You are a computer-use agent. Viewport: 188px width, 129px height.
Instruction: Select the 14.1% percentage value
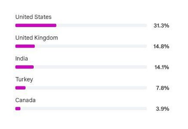click(162, 67)
